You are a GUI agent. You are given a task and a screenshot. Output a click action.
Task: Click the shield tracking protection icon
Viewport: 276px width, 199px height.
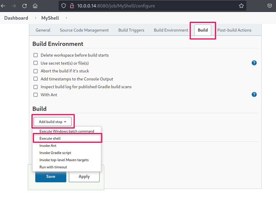coord(63,6)
